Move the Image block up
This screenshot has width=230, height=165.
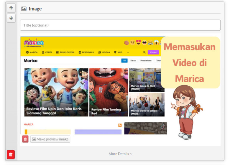(x=11, y=8)
